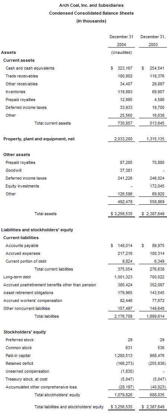Click the Total current assets 2003 figure
The width and height of the screenshot is (167, 418).
(x=156, y=123)
